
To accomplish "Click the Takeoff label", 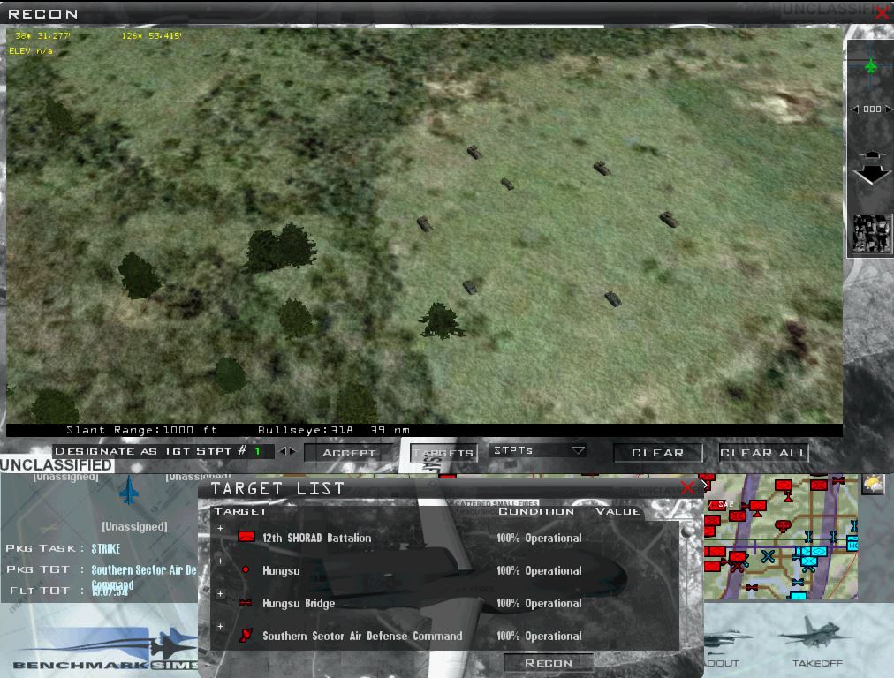I will 817,663.
